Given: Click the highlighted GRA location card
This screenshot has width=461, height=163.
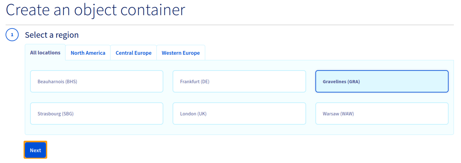Looking at the screenshot, I should [382, 81].
